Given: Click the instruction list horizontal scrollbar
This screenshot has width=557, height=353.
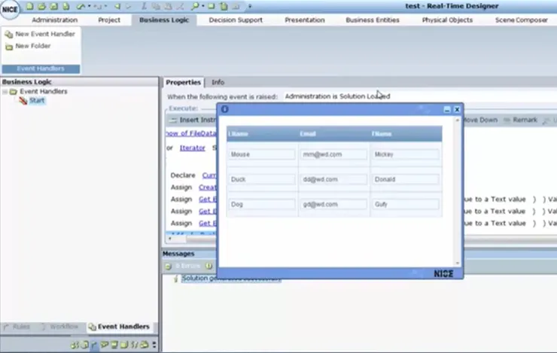Looking at the screenshot, I should [192, 239].
